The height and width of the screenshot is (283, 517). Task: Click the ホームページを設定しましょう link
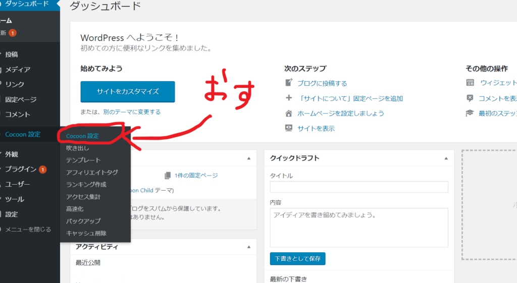coord(341,114)
